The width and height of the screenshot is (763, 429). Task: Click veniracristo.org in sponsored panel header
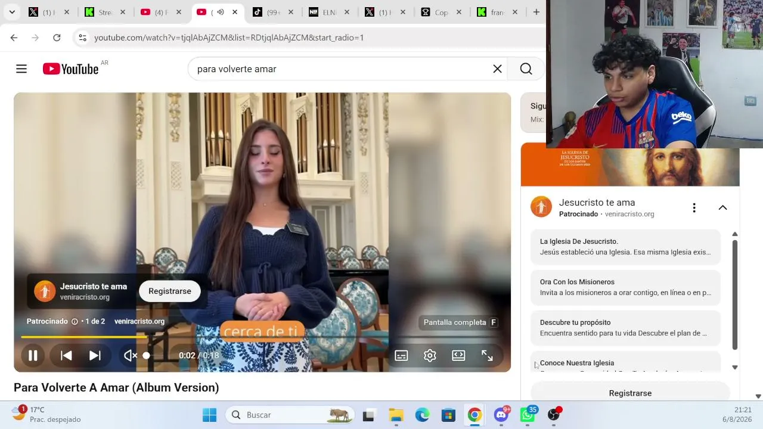629,214
